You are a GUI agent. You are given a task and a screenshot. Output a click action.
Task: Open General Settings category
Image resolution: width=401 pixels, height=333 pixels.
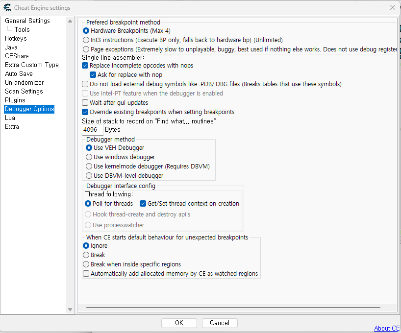(27, 21)
